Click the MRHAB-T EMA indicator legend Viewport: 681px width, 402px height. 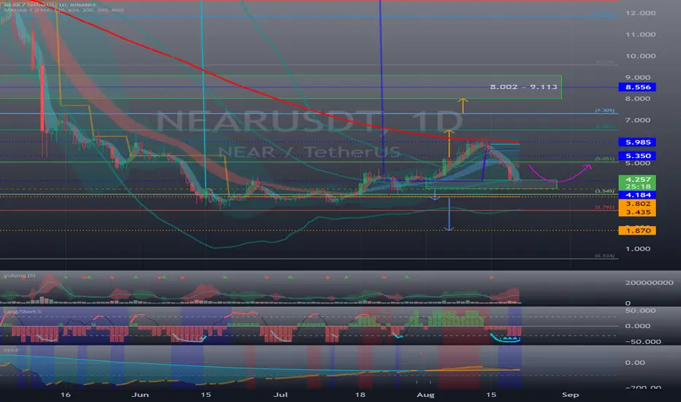tap(64, 10)
